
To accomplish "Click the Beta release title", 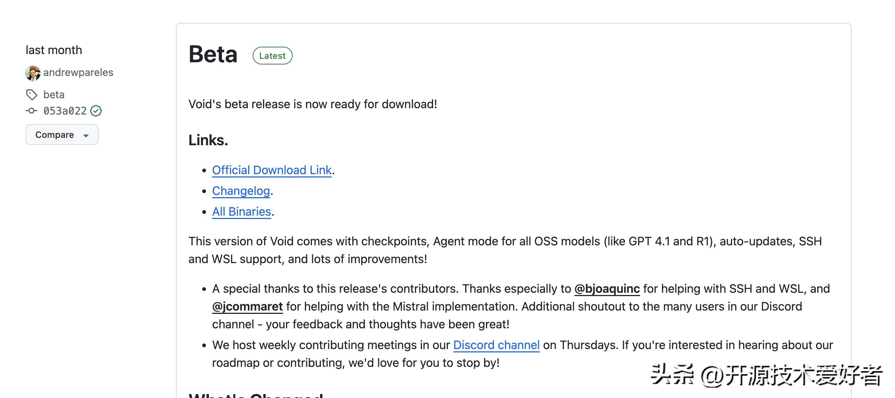I will click(x=213, y=54).
